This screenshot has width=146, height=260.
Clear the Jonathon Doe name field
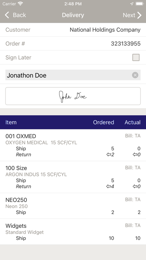[x=135, y=75]
